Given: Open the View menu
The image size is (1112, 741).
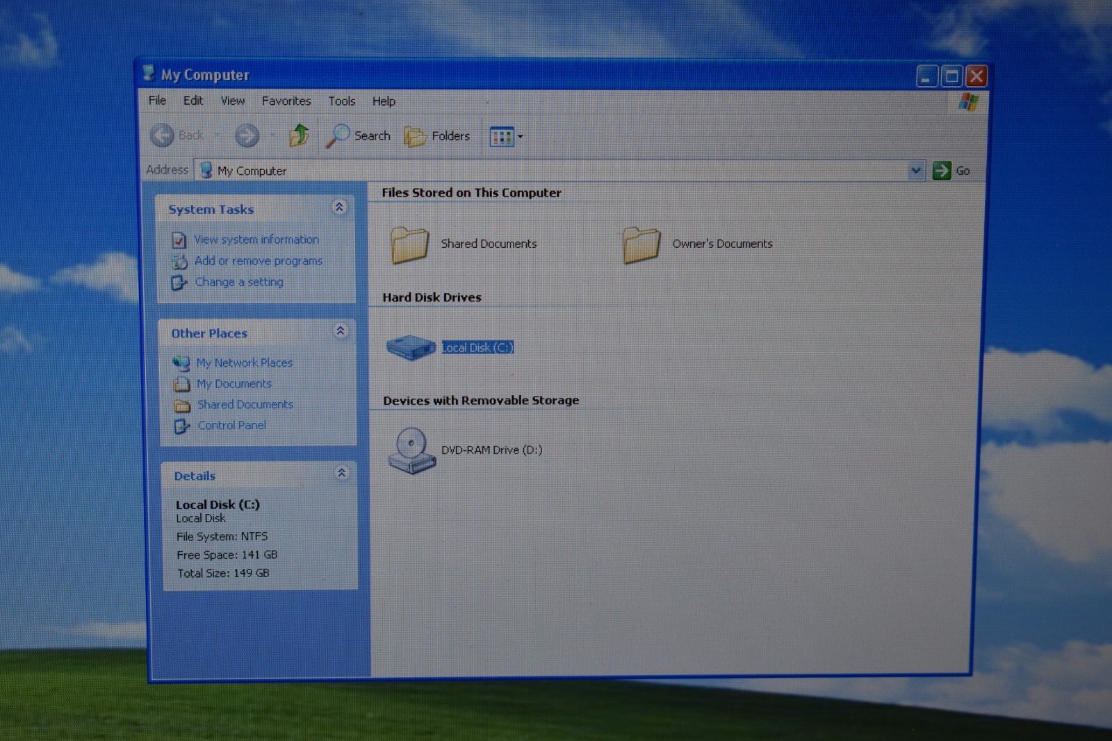Looking at the screenshot, I should point(233,101).
